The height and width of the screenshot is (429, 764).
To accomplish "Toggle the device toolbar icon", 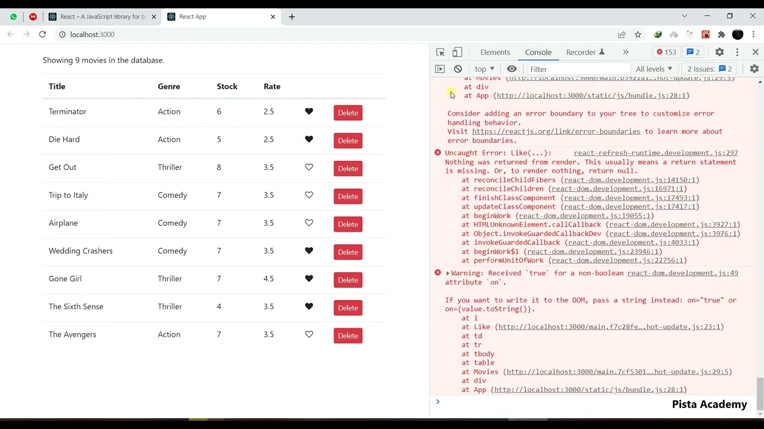I will tap(457, 52).
